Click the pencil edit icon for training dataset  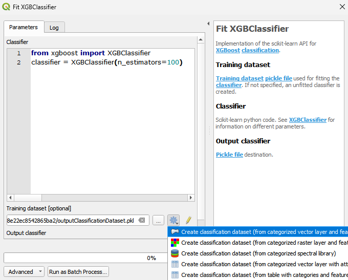[188, 220]
